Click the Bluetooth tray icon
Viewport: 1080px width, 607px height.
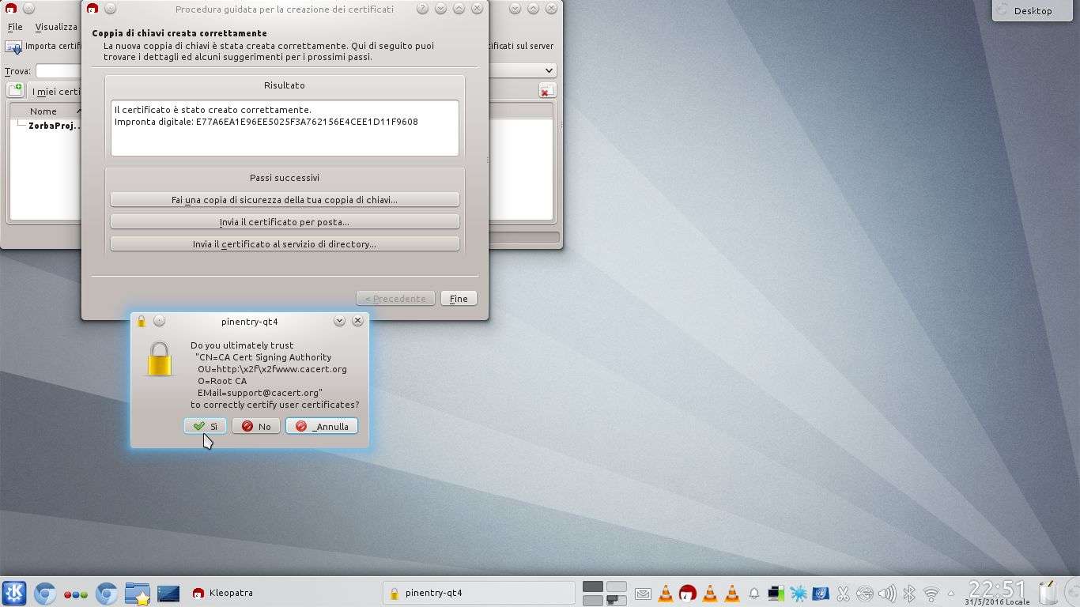[909, 593]
